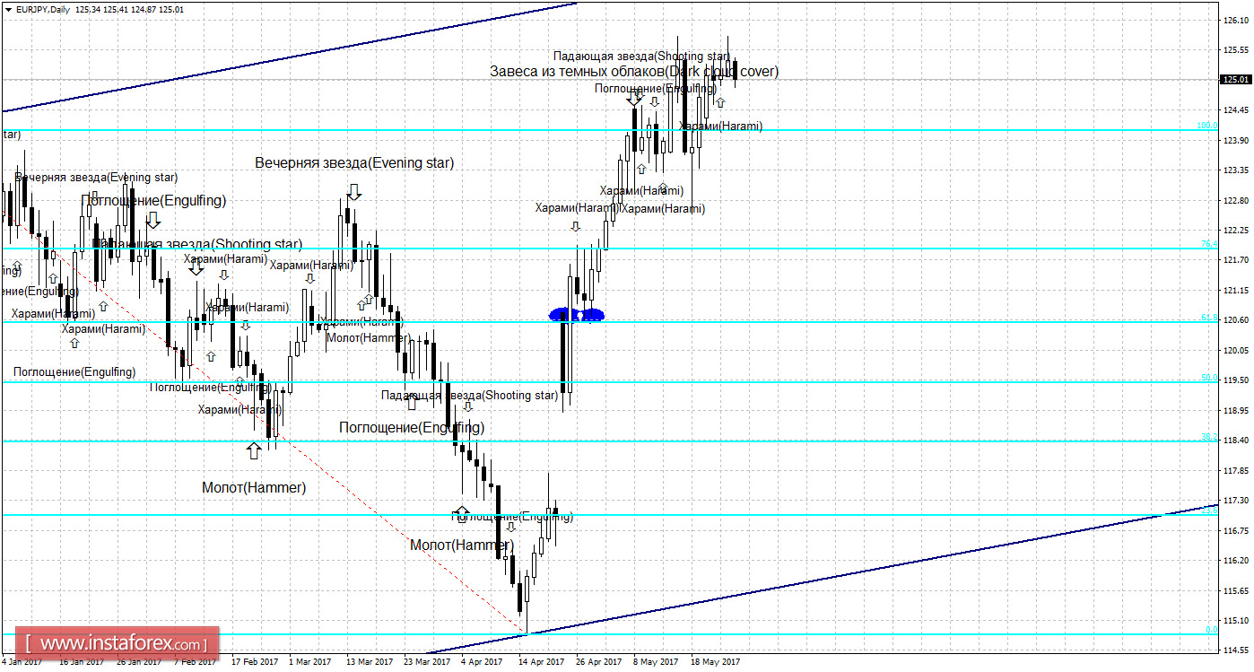Click the 14 Apr 2017 date label
1254x672 pixels.
(540, 662)
